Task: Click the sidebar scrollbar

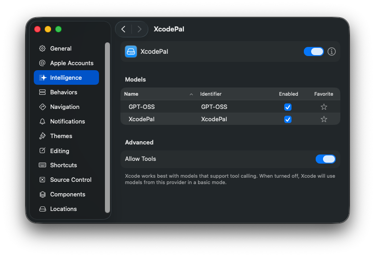Action: [107, 128]
